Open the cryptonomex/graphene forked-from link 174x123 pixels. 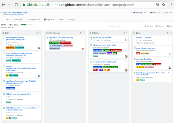(17, 15)
